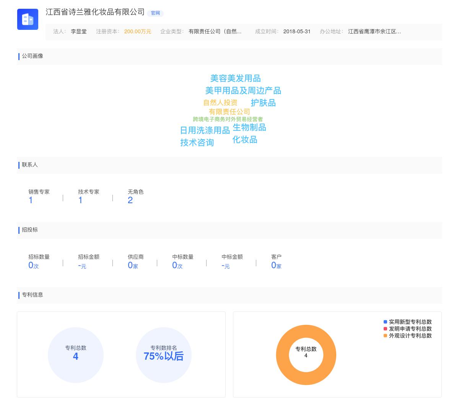Select the 有限责任公司 word cloud tag
Viewport: 459px width, 406px height.
click(x=229, y=112)
